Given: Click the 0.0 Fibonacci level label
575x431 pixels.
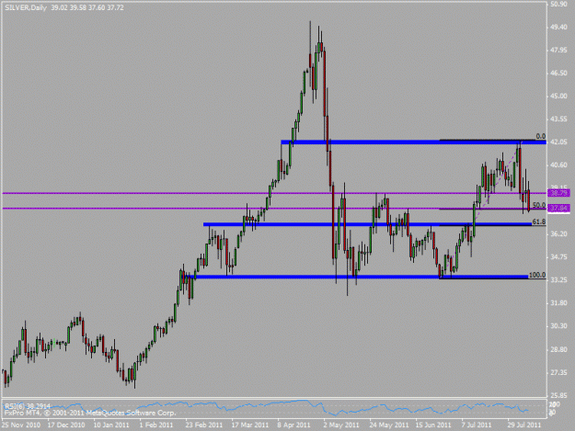Looking at the screenshot, I should tap(541, 136).
